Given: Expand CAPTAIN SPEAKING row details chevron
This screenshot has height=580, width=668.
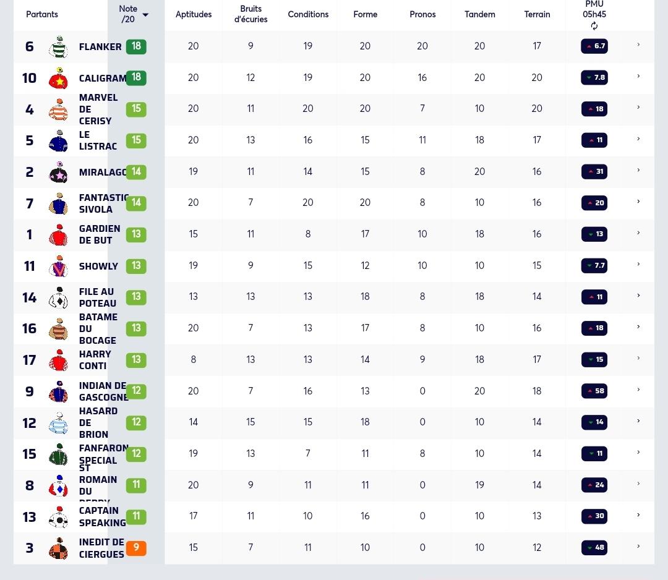Looking at the screenshot, I should 638,515.
